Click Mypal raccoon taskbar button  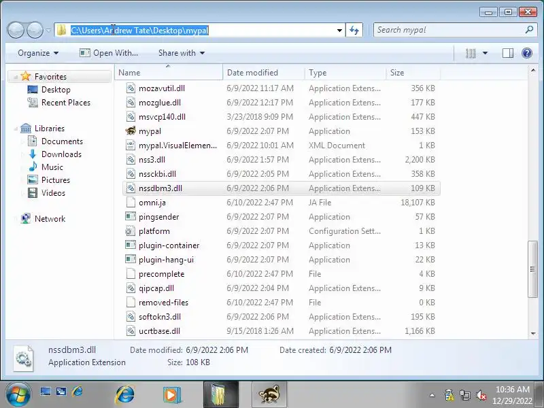(269, 394)
